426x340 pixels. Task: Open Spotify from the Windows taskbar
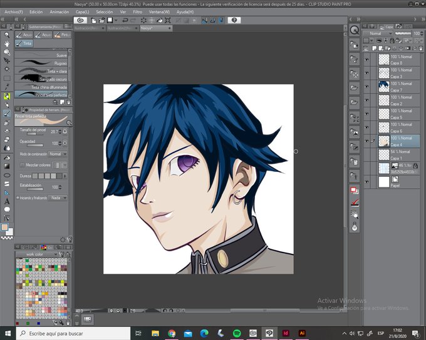click(x=237, y=333)
